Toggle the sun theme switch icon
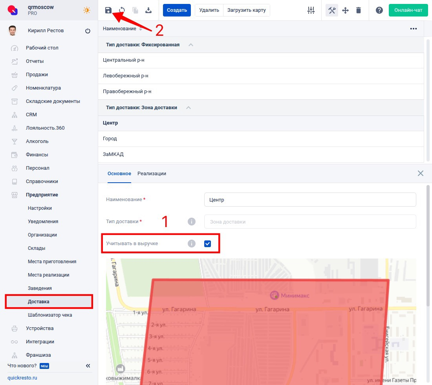Image resolution: width=432 pixels, height=385 pixels. coord(87,10)
